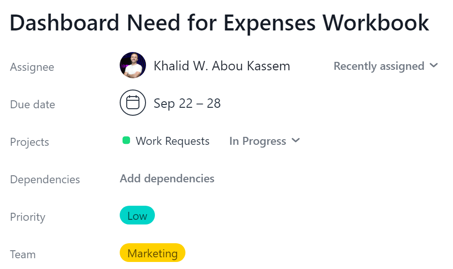Viewport: 453px width, 269px height.
Task: Edit the Sep 22 – 28 due date
Action: coord(187,103)
